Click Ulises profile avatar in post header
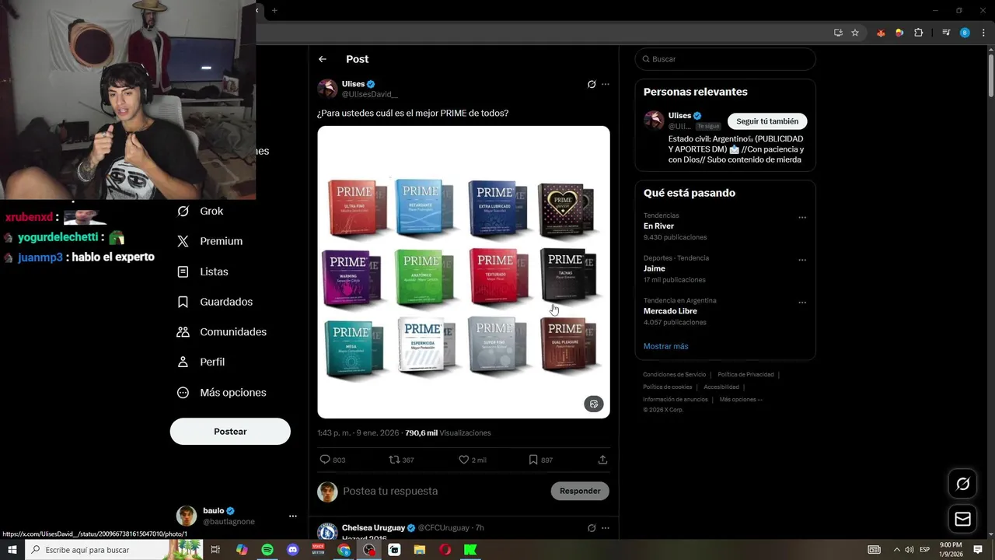 click(327, 89)
